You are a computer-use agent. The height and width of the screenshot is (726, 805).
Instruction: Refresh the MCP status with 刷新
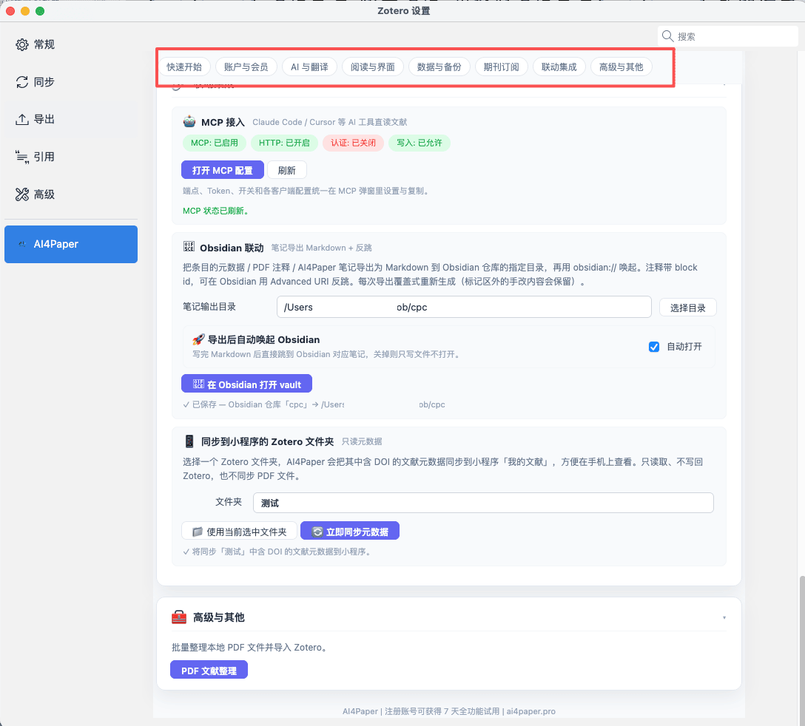(286, 170)
